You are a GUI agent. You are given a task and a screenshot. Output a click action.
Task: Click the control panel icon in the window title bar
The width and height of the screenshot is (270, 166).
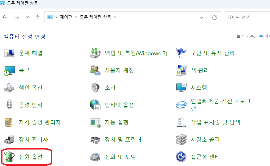tap(2, 3)
